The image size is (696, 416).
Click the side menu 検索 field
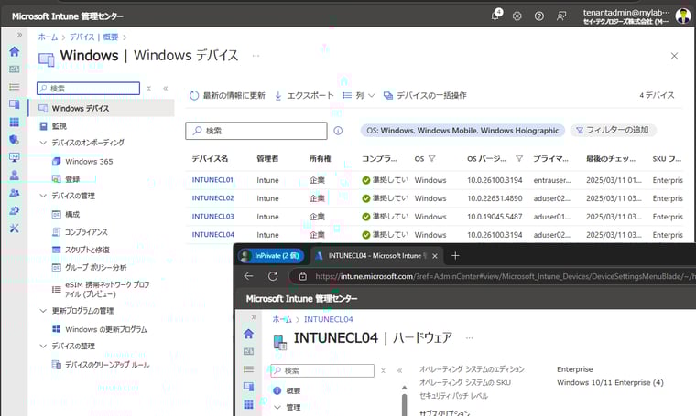pos(88,88)
